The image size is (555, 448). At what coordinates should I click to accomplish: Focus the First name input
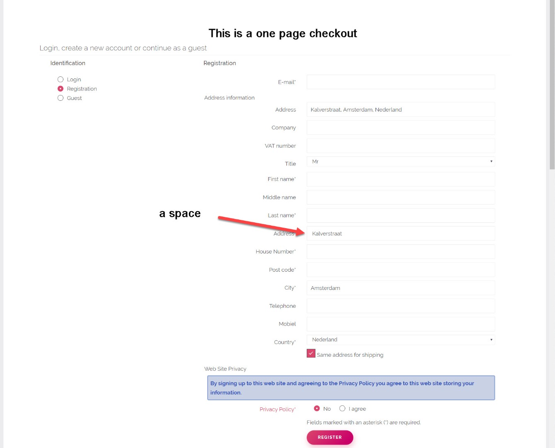click(400, 179)
